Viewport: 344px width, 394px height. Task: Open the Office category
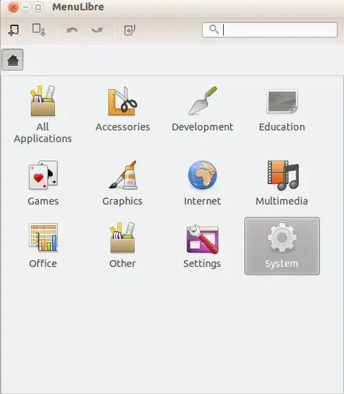[x=43, y=246]
